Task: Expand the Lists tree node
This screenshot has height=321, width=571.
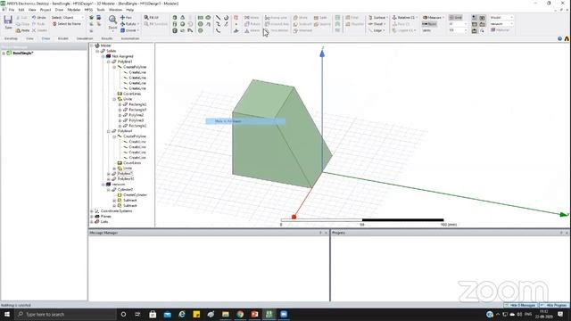Action: 92,222
